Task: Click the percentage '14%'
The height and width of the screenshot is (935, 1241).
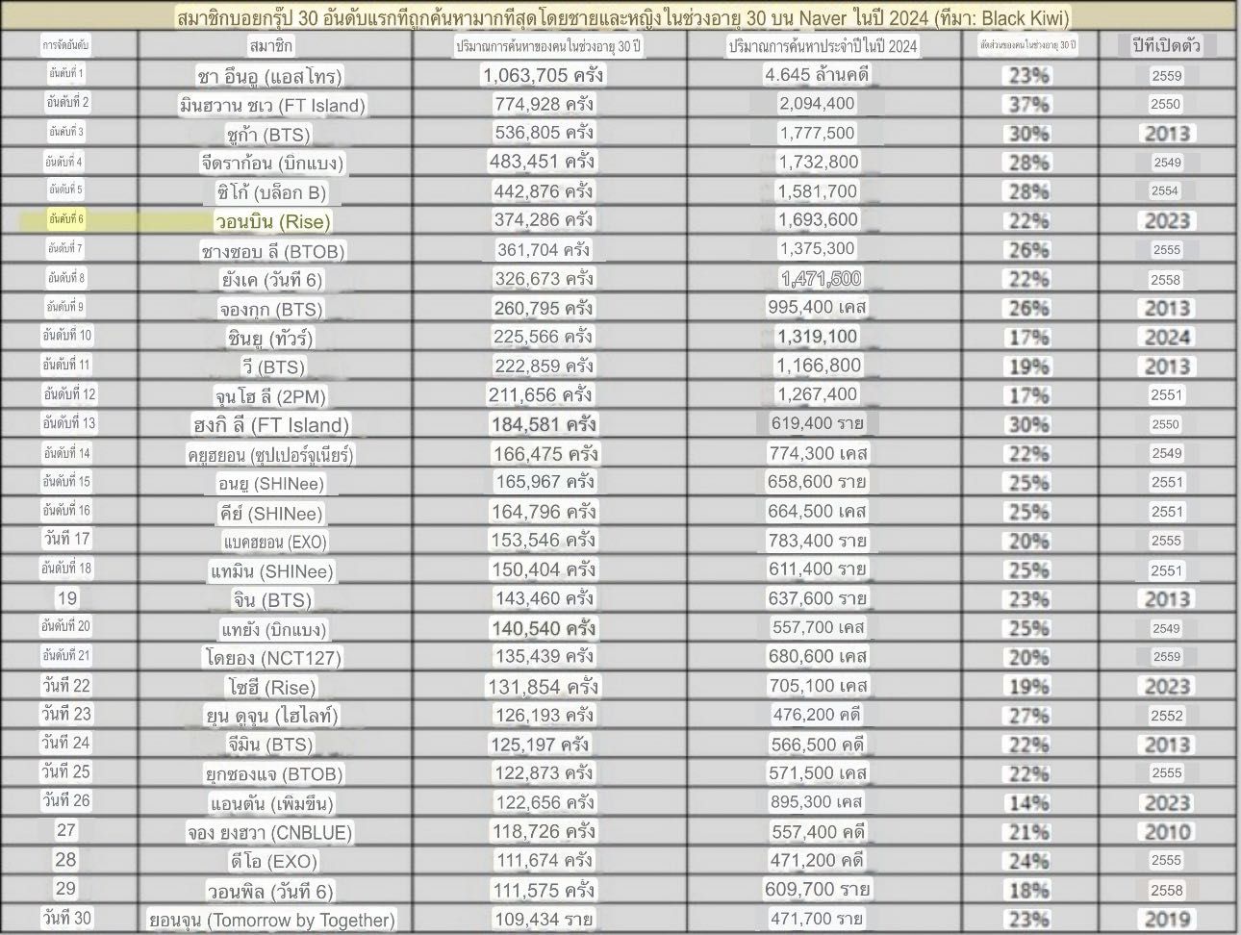Action: click(x=1029, y=803)
